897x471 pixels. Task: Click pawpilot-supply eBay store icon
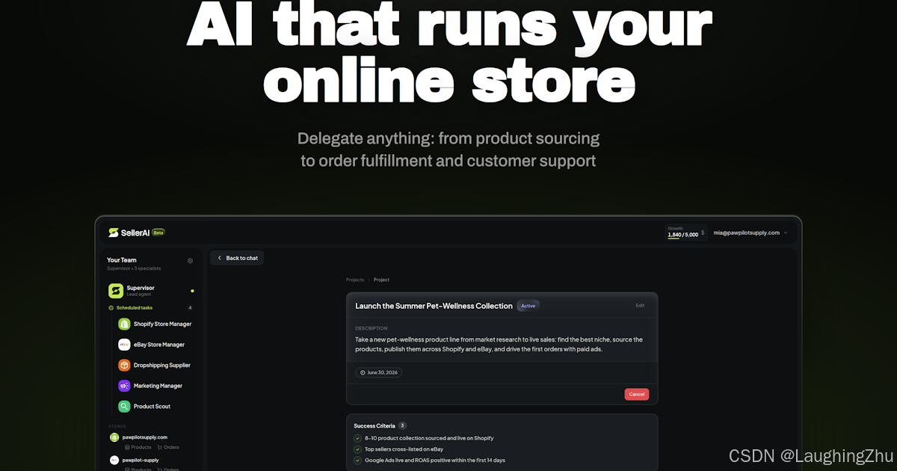tap(114, 460)
